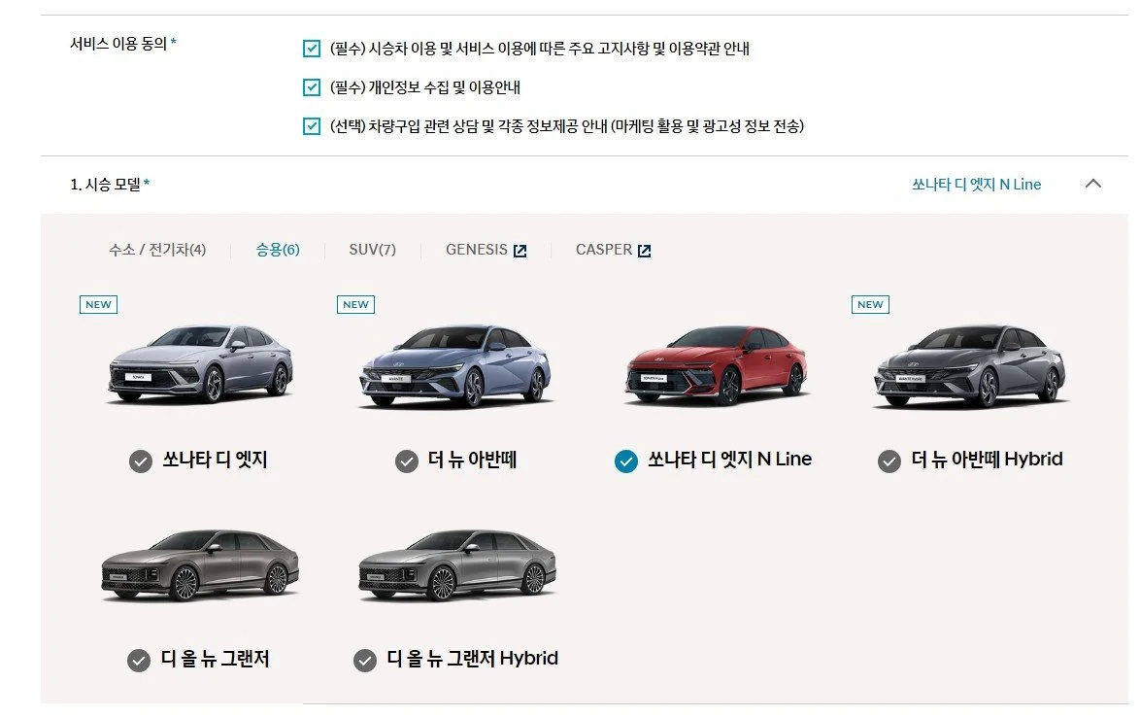The height and width of the screenshot is (717, 1140).
Task: Select the 디 올 뉴 그랜저 Hybrid check icon
Action: (x=365, y=661)
